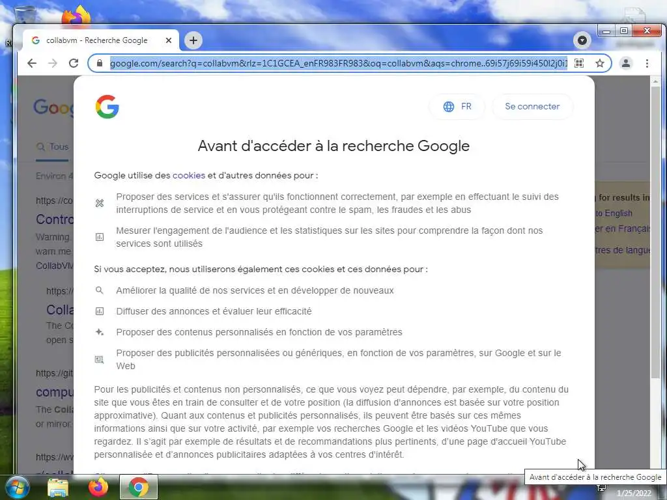Open the Windows Start orb
The width and height of the screenshot is (667, 500).
[16, 487]
